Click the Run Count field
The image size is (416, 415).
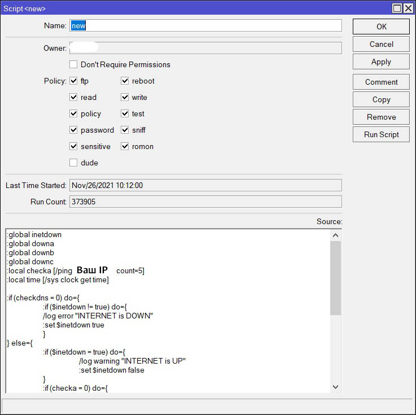(x=205, y=202)
